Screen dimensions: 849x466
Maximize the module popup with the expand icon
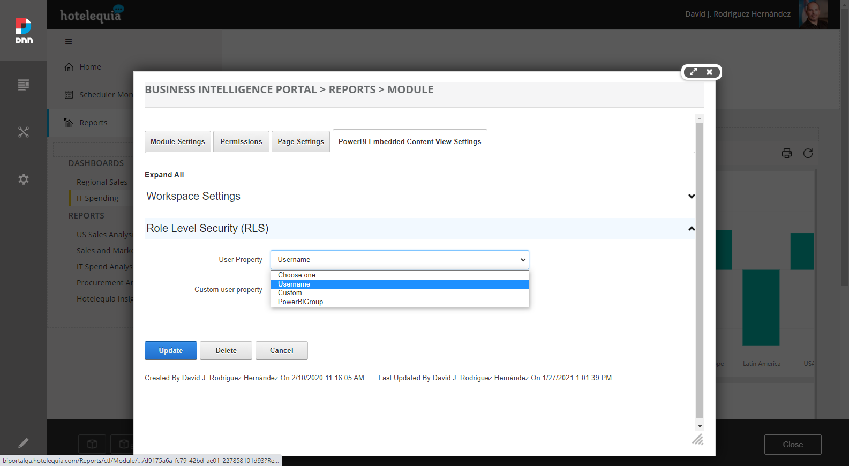[693, 72]
